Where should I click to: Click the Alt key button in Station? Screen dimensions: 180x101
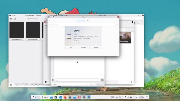coord(36,85)
